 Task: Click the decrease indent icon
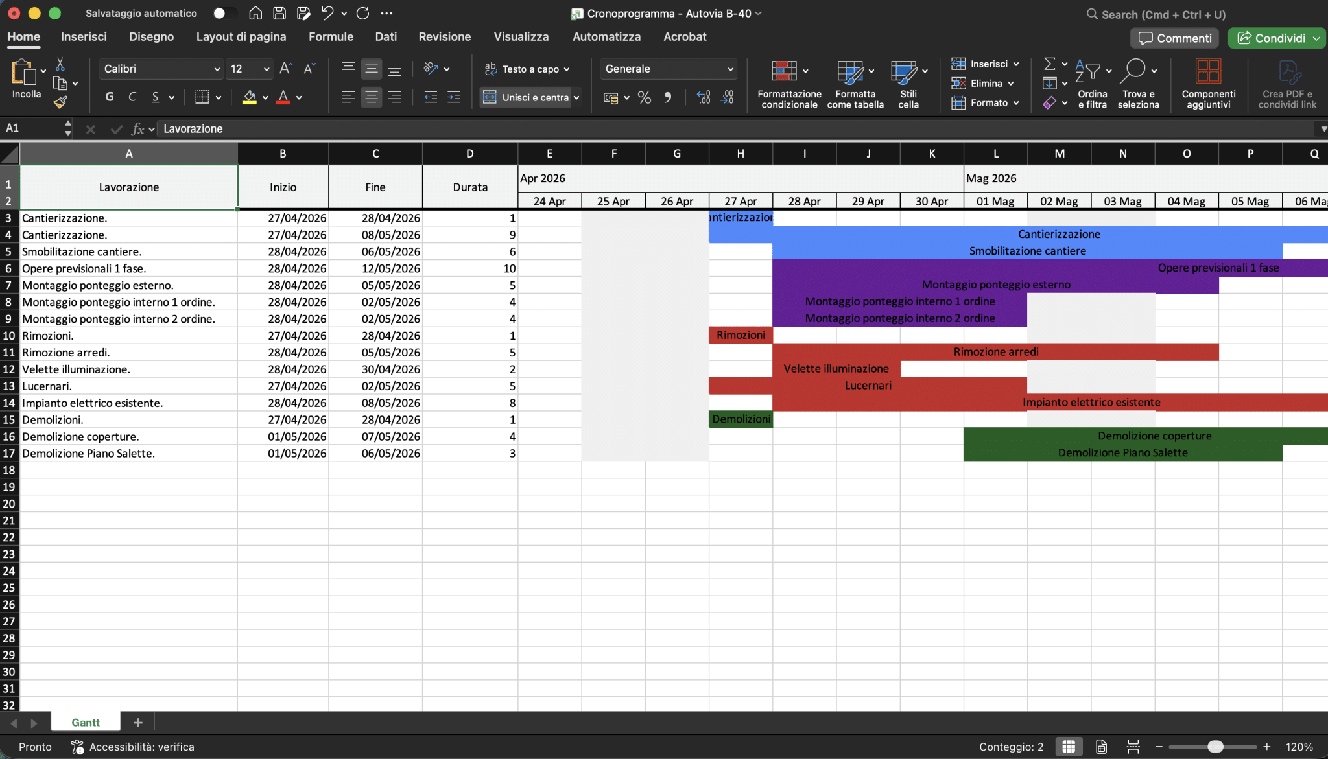tap(431, 97)
